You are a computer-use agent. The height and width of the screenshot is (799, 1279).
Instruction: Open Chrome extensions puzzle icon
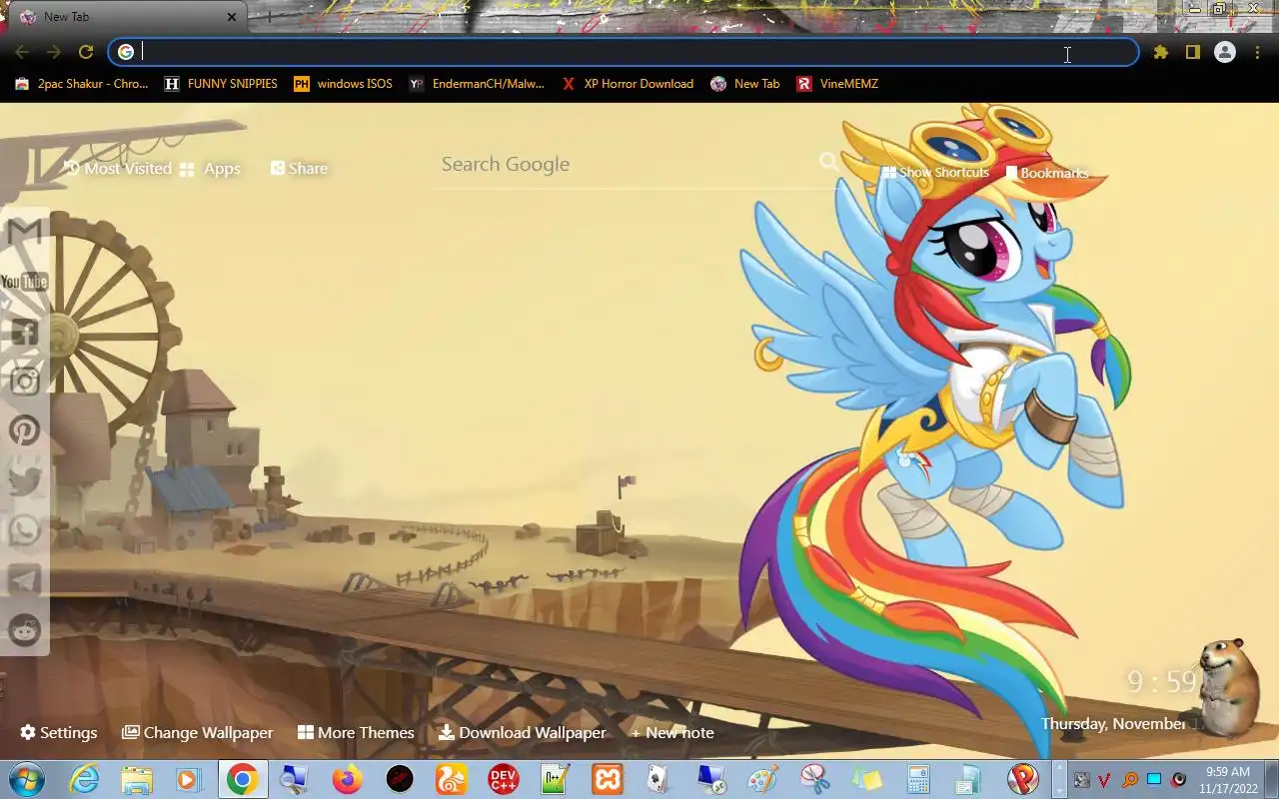click(x=1161, y=52)
